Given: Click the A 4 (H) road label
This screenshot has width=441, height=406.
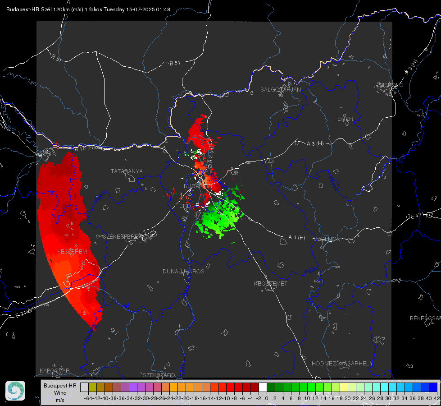Looking at the screenshot, I should pos(297,238).
